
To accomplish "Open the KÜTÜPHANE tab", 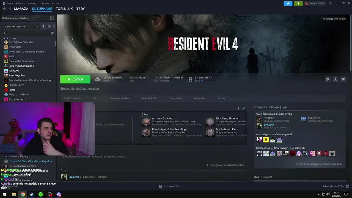I will [x=42, y=9].
